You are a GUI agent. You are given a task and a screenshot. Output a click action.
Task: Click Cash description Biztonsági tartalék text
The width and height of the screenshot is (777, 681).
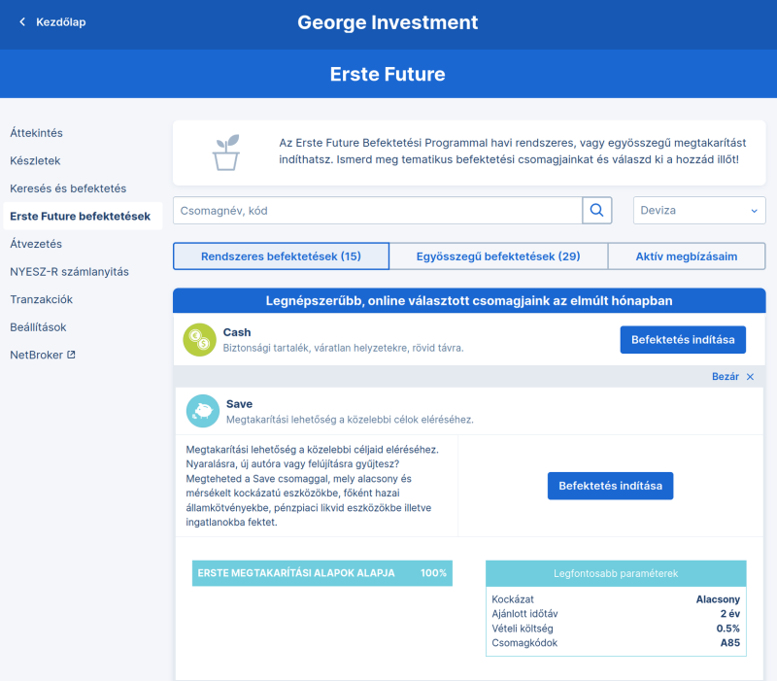[344, 348]
